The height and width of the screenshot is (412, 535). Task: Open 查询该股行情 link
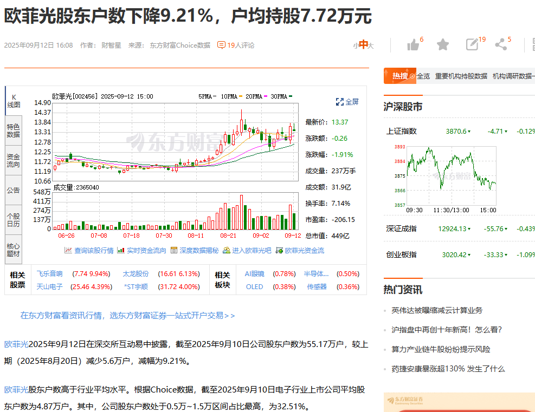[94, 251]
